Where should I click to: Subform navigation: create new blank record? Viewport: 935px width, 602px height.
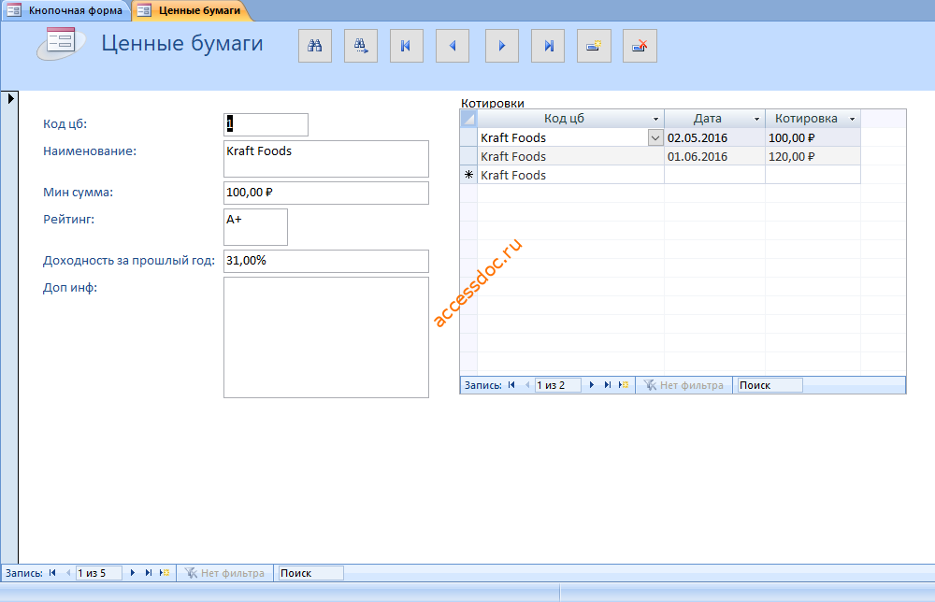click(623, 385)
